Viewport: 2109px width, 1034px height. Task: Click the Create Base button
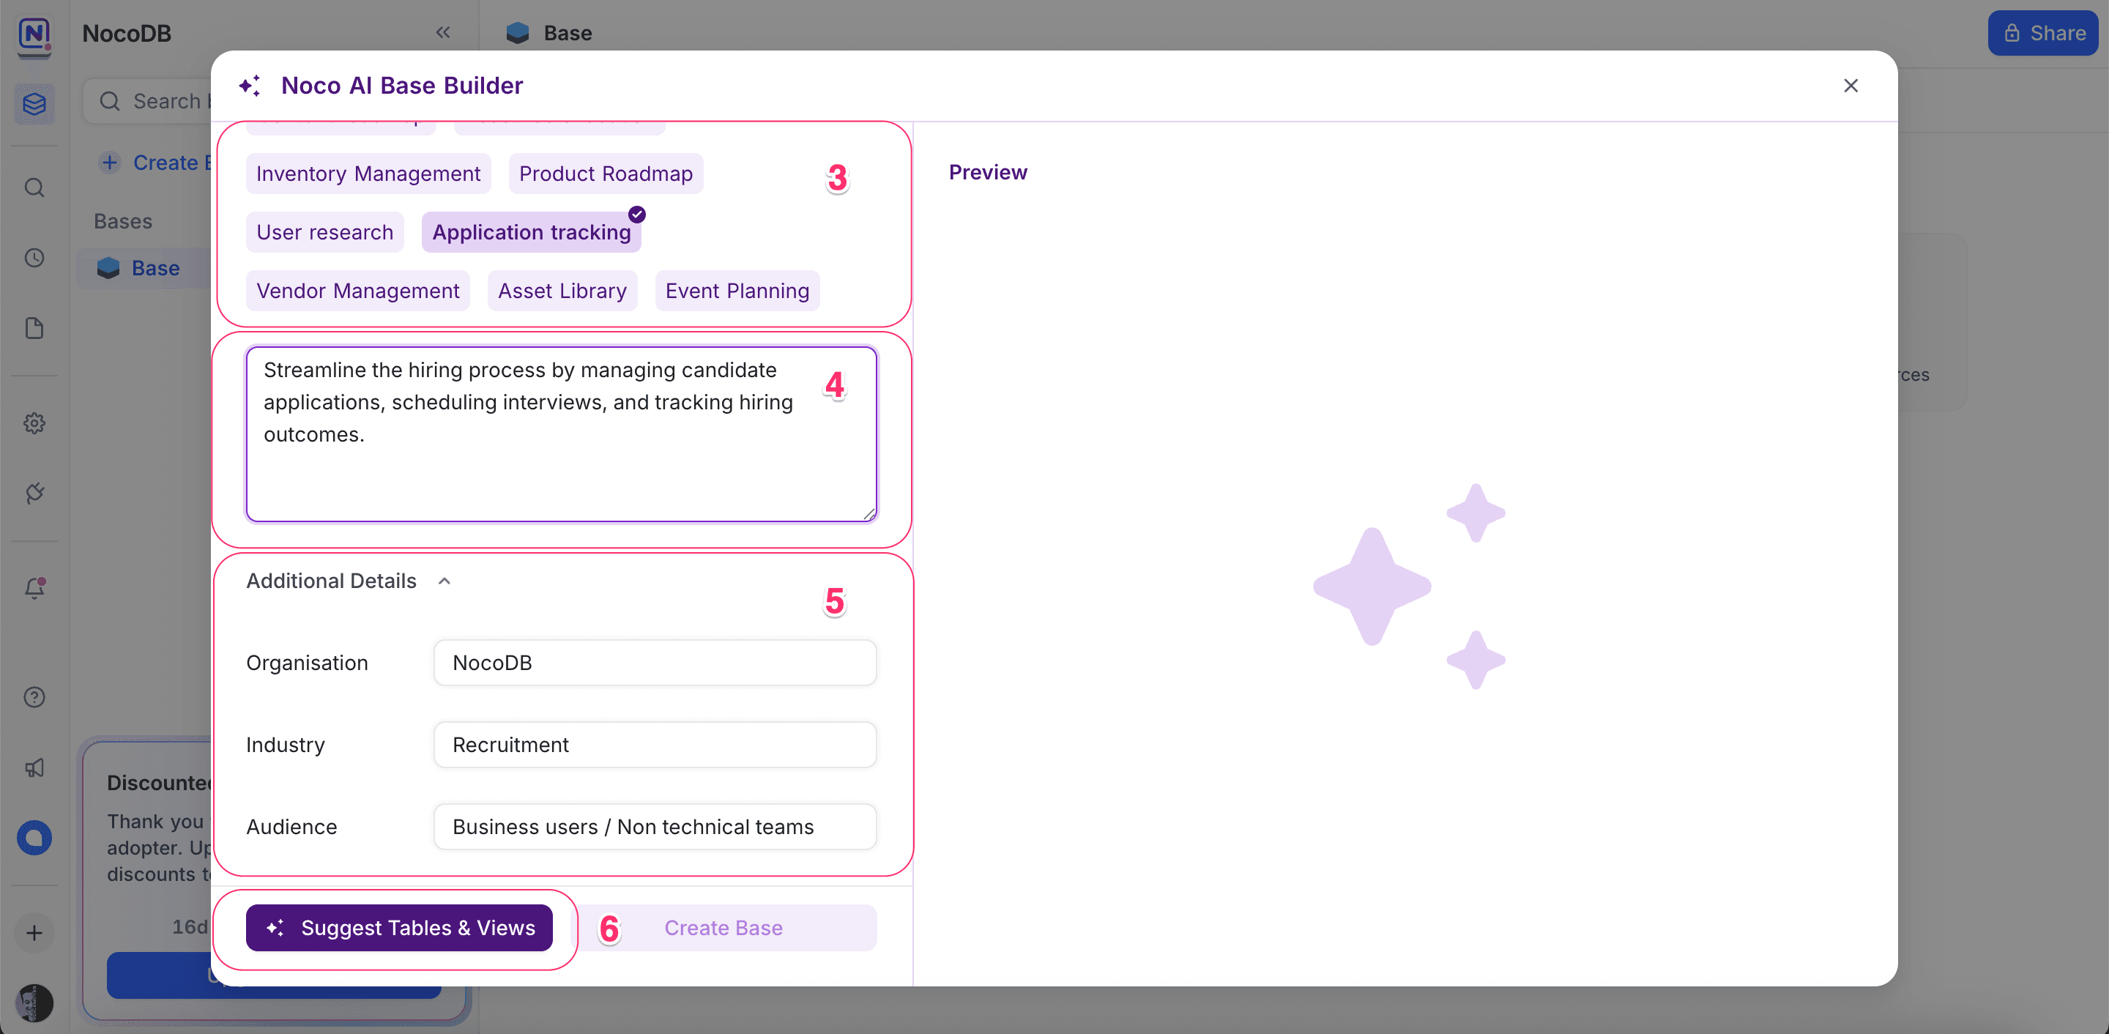[723, 928]
